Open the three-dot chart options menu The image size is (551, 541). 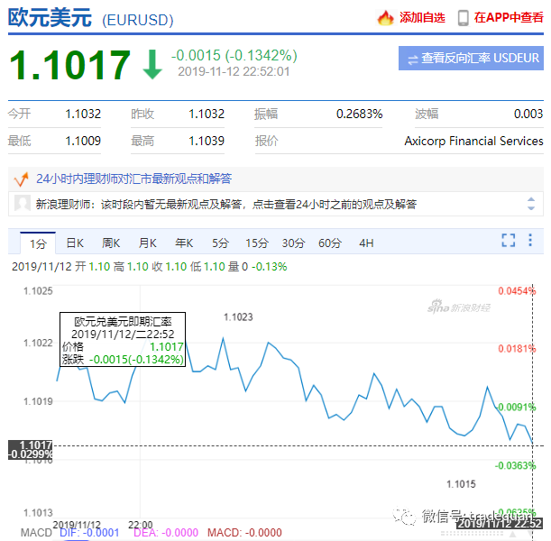(x=530, y=240)
